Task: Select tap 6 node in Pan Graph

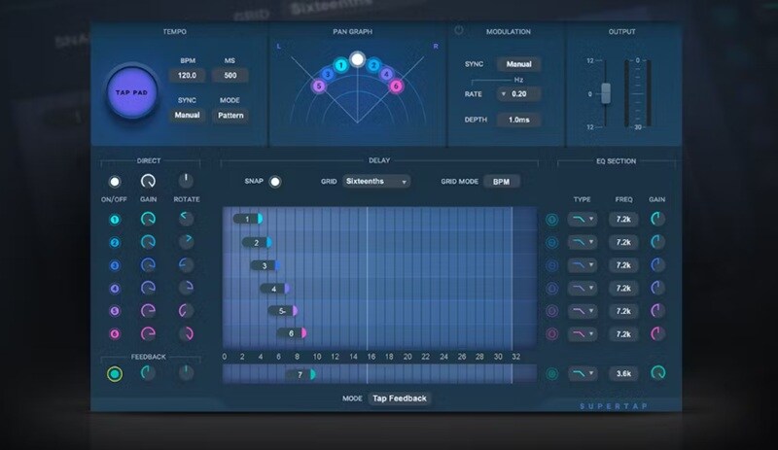Action: click(396, 87)
